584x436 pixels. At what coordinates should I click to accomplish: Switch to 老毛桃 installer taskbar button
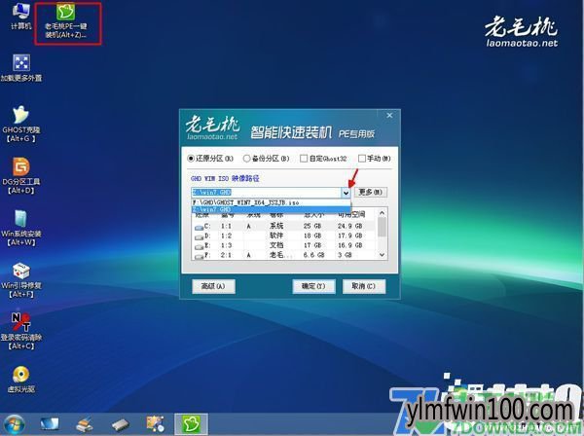point(191,424)
